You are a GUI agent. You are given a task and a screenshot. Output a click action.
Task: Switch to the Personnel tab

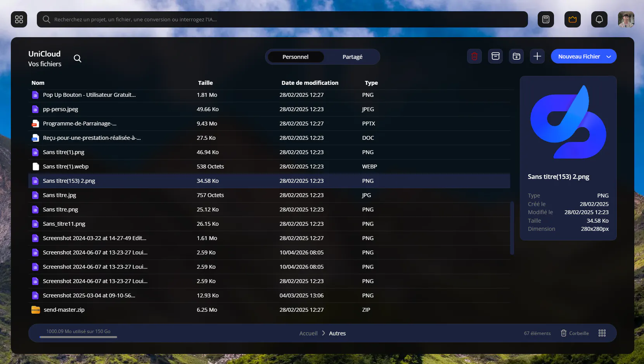(x=296, y=57)
